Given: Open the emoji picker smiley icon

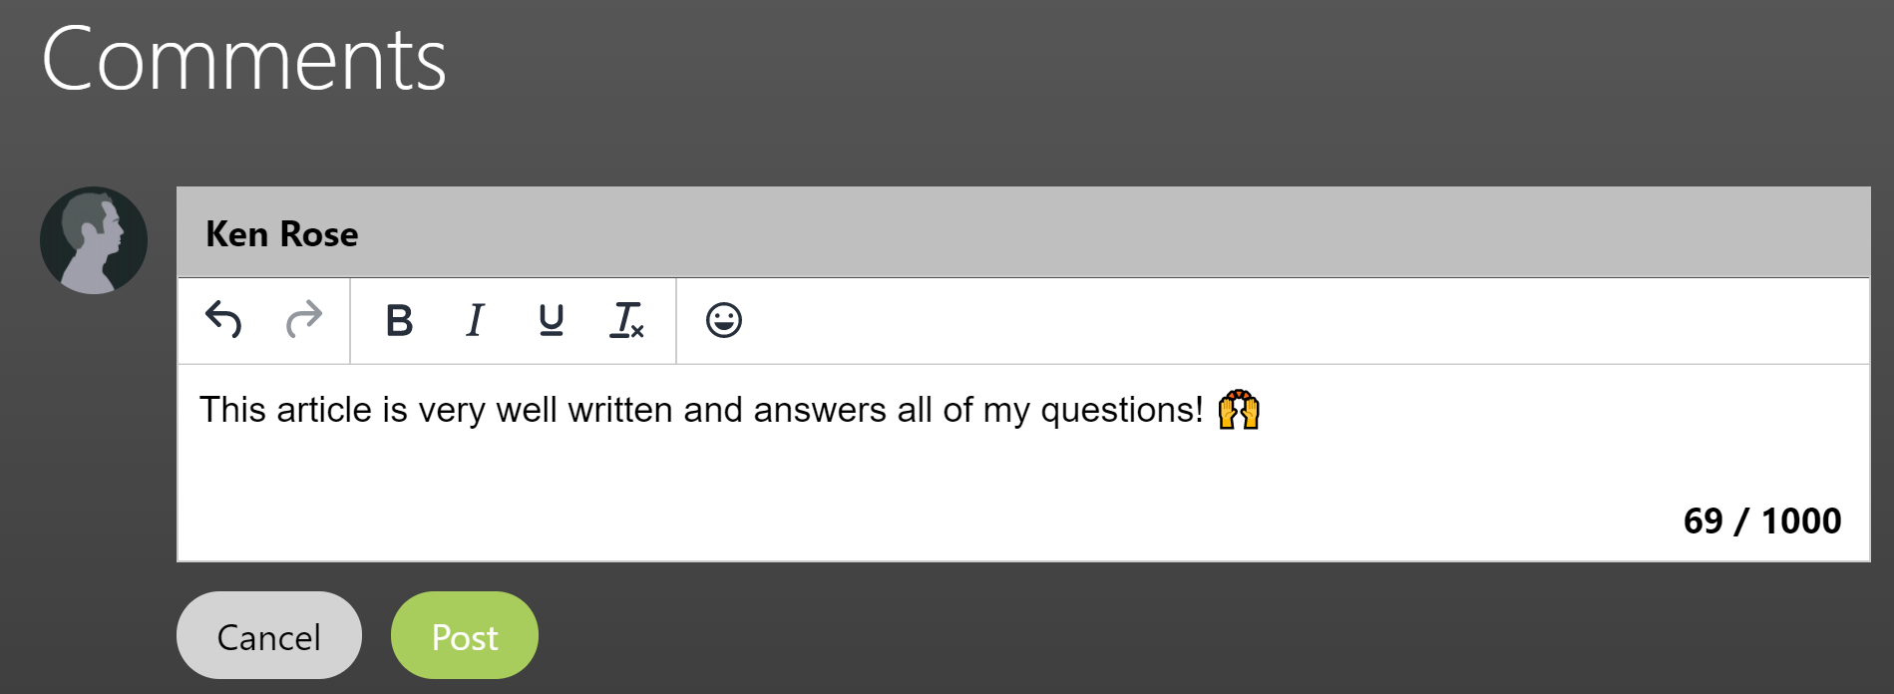Looking at the screenshot, I should click(x=724, y=320).
